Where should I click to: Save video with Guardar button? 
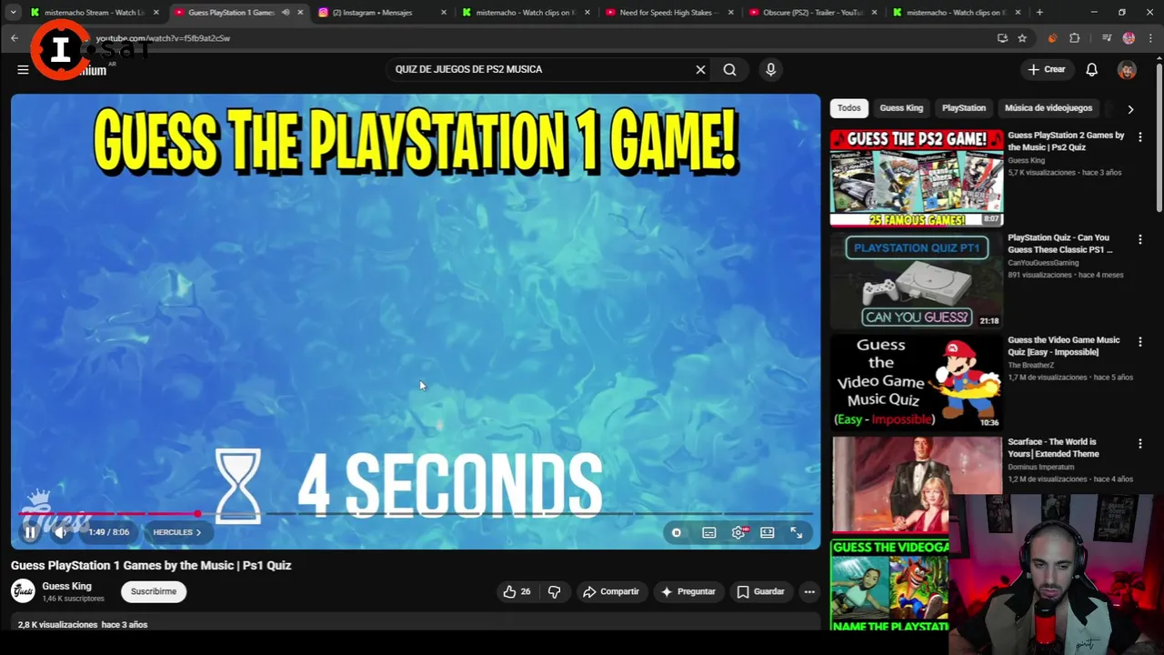760,592
